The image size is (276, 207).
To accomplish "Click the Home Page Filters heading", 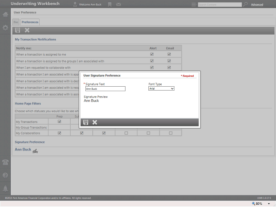I will point(28,103).
